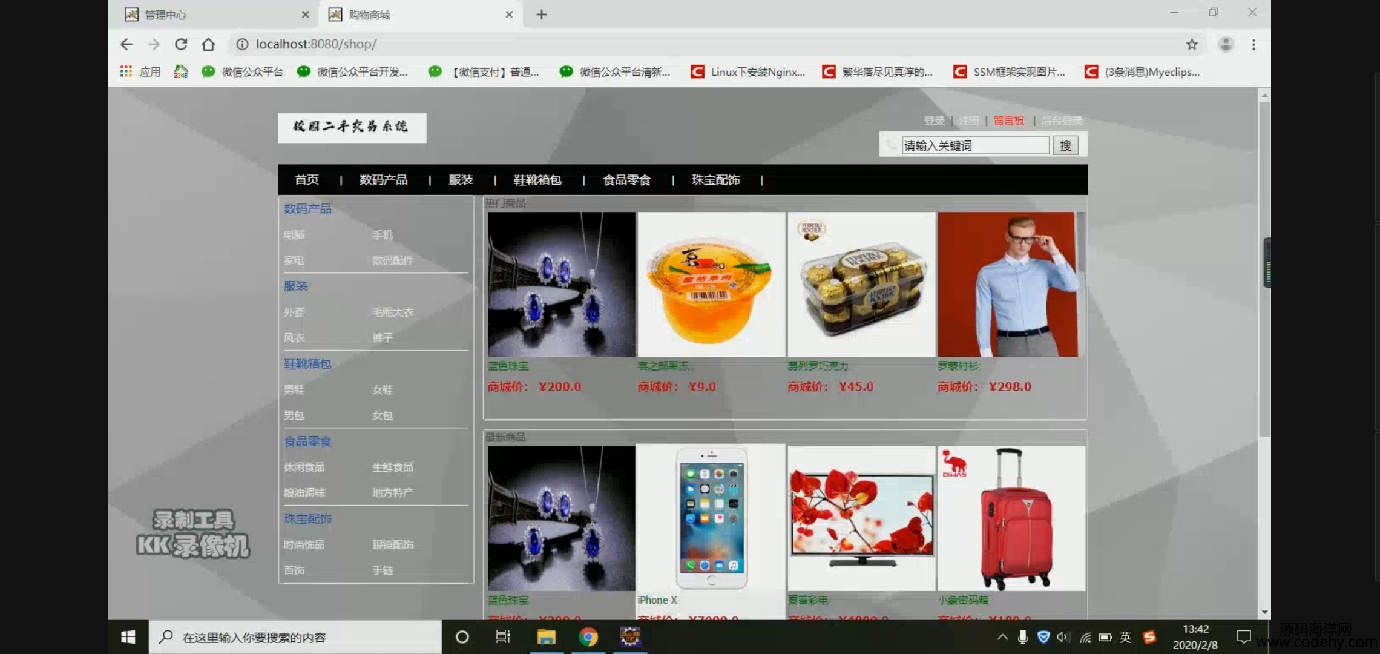The width and height of the screenshot is (1380, 654).
Task: Select 服装 in the navigation bar
Action: (x=461, y=180)
